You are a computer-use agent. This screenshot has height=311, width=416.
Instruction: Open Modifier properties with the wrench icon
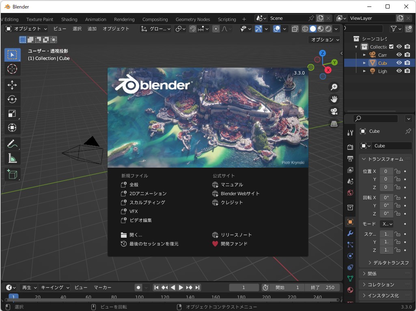(349, 233)
